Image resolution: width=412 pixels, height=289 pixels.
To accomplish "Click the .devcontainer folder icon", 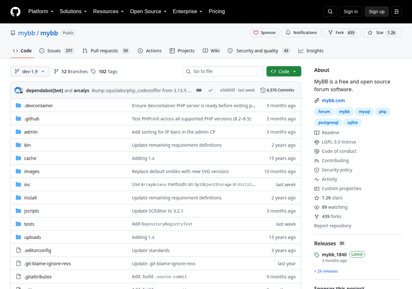I will 19,106.
